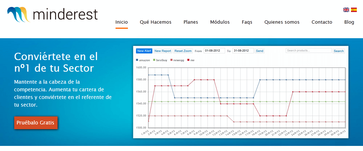The image size is (363, 151).
Task: Click the New Report button
Action: (163, 51)
